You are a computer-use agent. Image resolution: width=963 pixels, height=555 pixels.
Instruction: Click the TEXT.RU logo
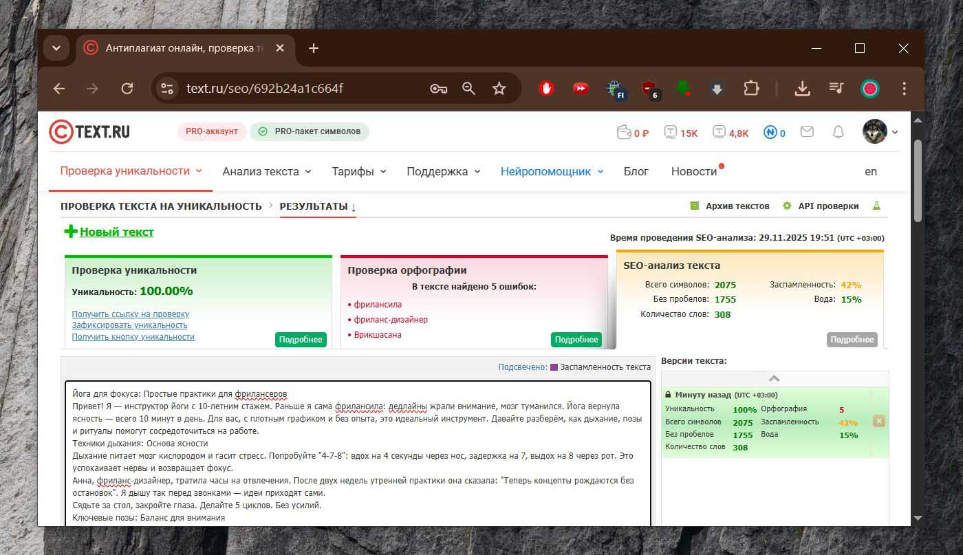(x=89, y=132)
